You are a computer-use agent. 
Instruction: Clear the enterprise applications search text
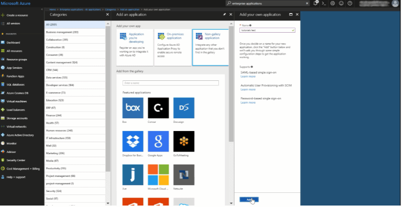[307, 3]
